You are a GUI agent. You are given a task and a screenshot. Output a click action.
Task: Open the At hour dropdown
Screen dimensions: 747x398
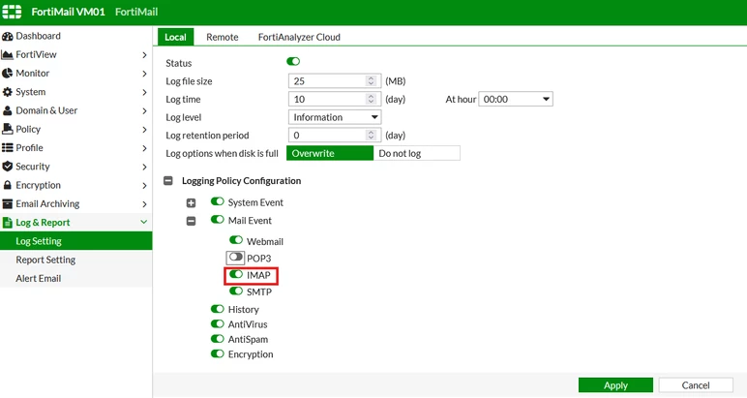coord(516,99)
